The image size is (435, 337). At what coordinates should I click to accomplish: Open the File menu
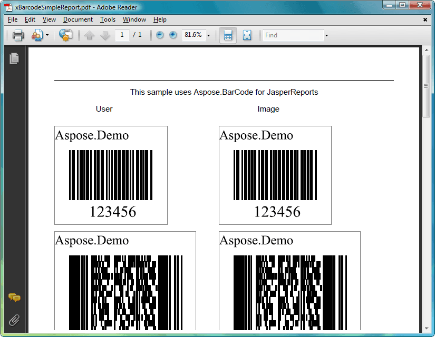tap(13, 19)
